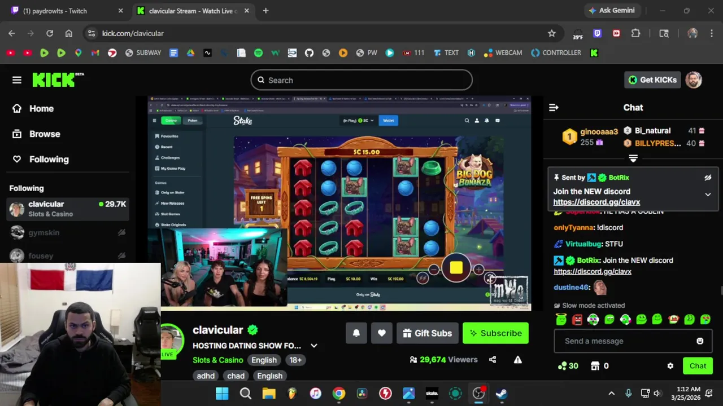Click the adhd tag

[206, 376]
